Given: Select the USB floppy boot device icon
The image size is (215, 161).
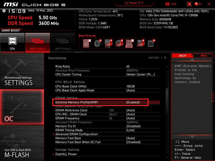Looking at the screenshot, I should point(140,44).
